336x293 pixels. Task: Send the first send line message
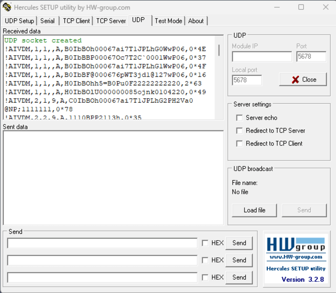(x=239, y=243)
